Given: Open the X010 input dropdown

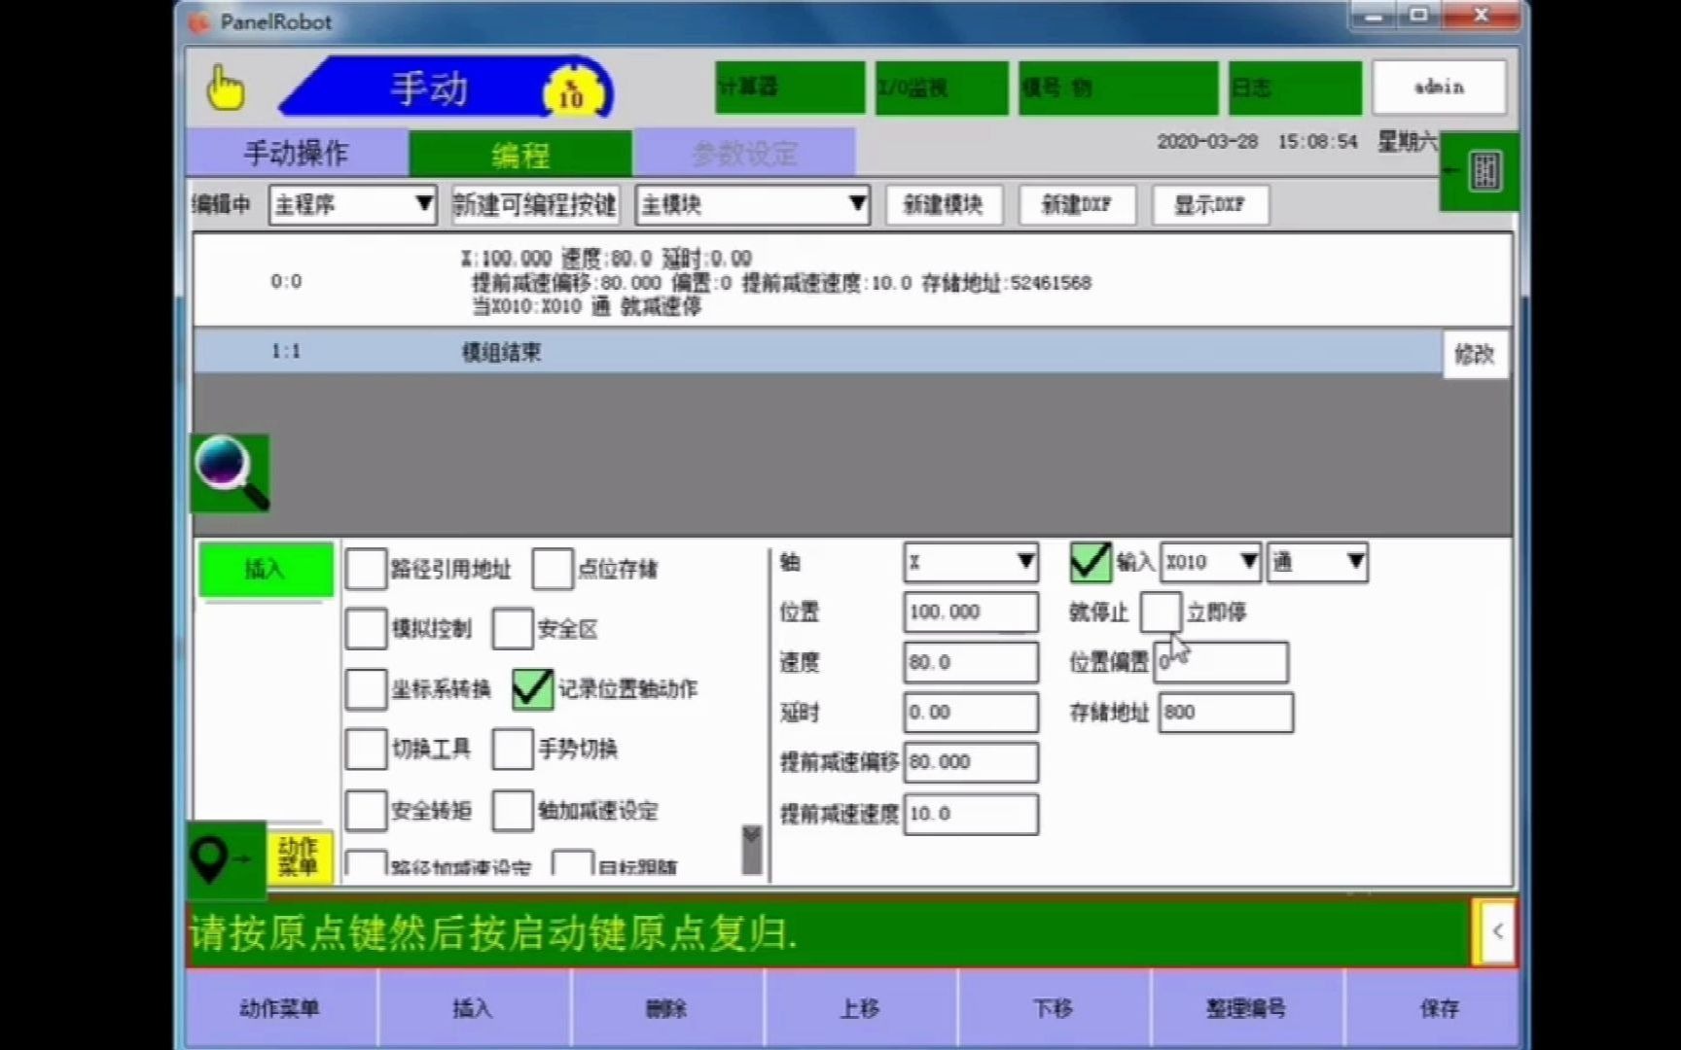Looking at the screenshot, I should 1210,562.
